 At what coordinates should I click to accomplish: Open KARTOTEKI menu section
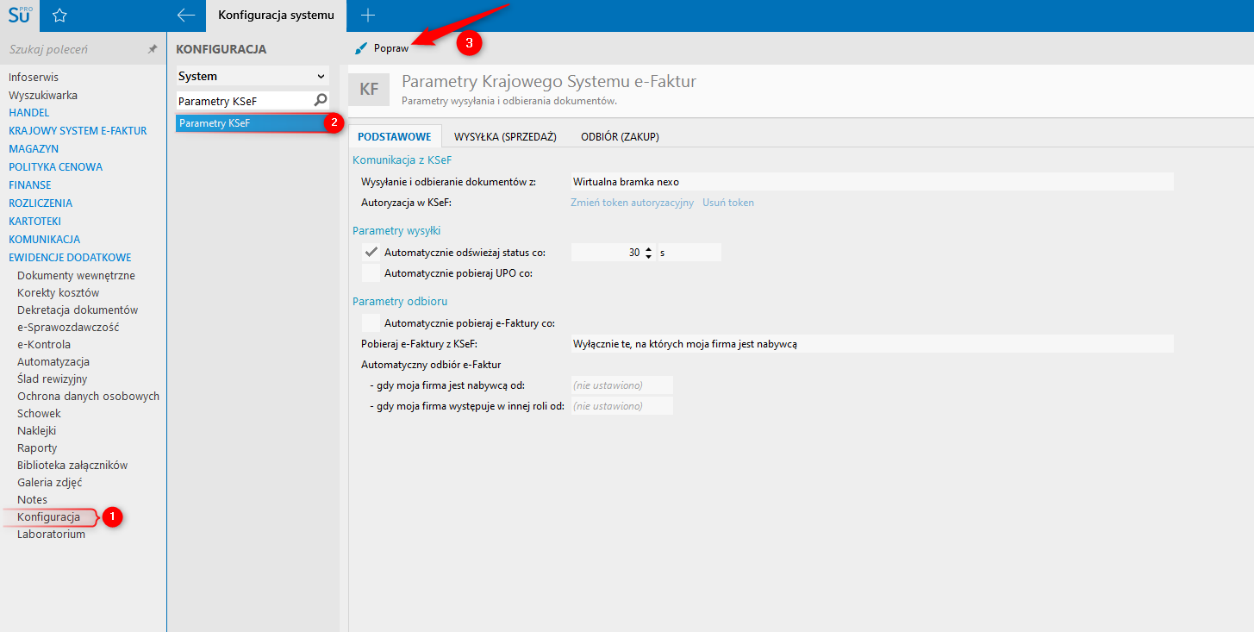tap(34, 222)
